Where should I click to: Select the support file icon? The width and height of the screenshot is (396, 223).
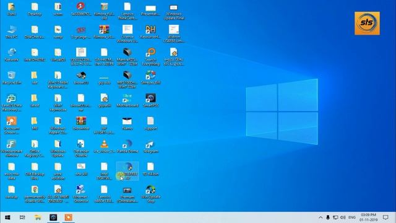[150, 124]
